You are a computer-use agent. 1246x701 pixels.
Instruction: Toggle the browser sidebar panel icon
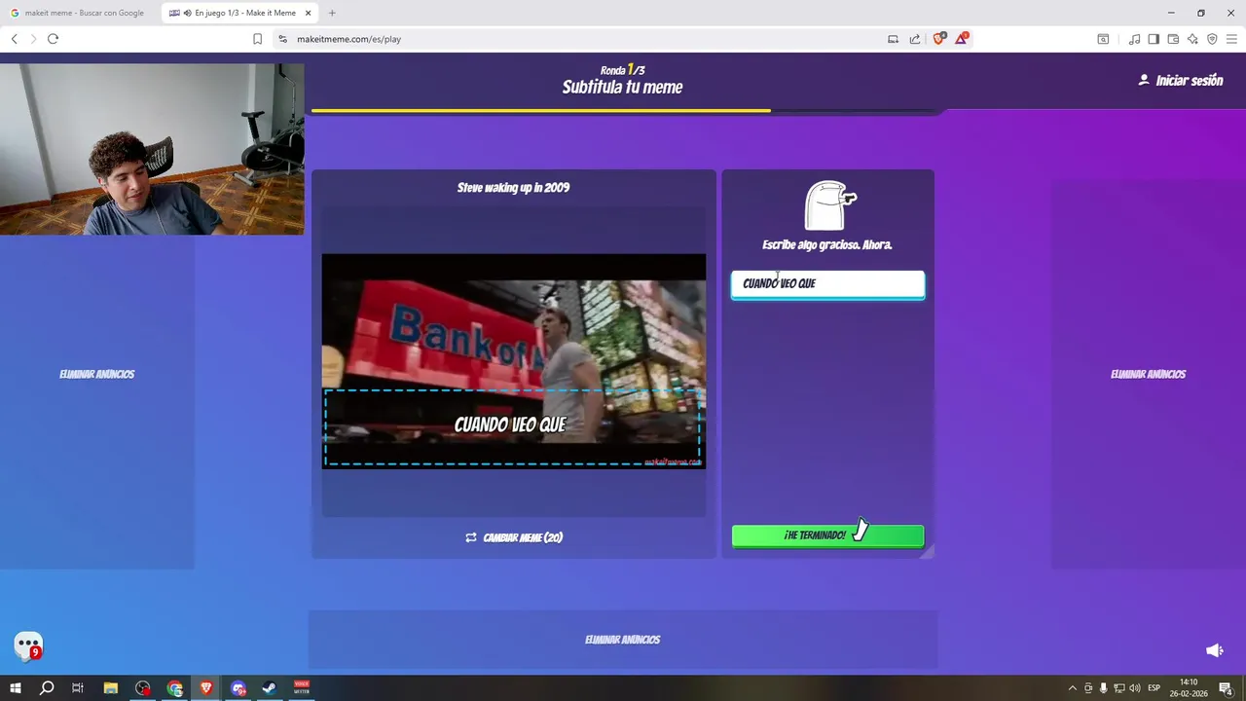pyautogui.click(x=1154, y=39)
